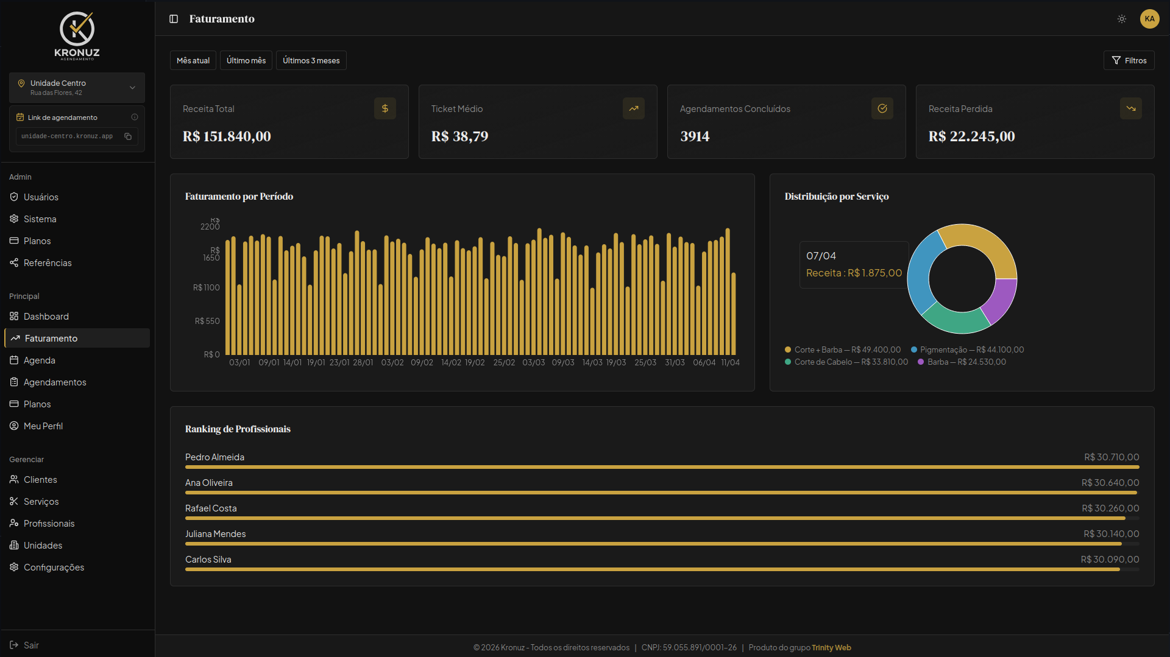The width and height of the screenshot is (1170, 657).
Task: Open the Trinity Web footer link
Action: [831, 647]
